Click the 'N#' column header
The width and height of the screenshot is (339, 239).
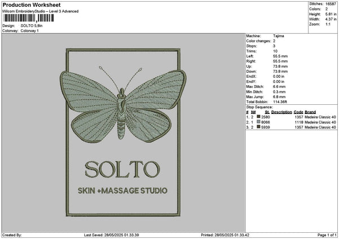pos(253,112)
